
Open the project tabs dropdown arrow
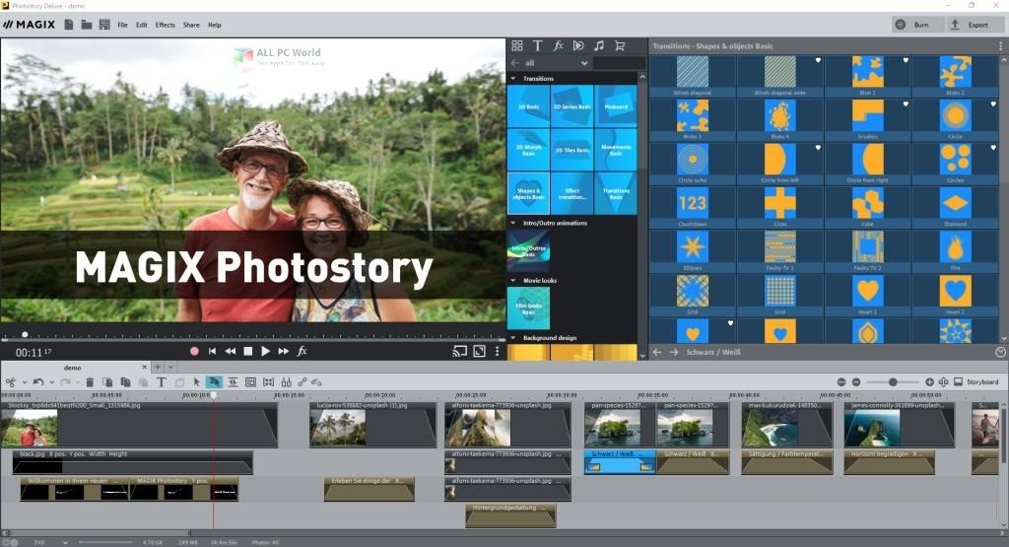point(170,368)
